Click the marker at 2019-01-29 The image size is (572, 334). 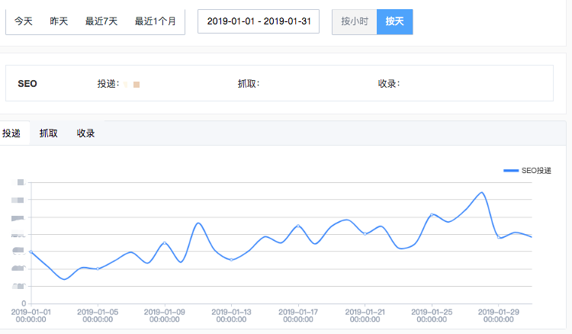click(499, 237)
